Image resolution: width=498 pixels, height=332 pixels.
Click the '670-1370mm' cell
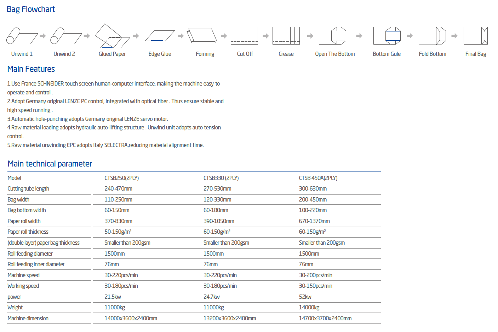[314, 221]
